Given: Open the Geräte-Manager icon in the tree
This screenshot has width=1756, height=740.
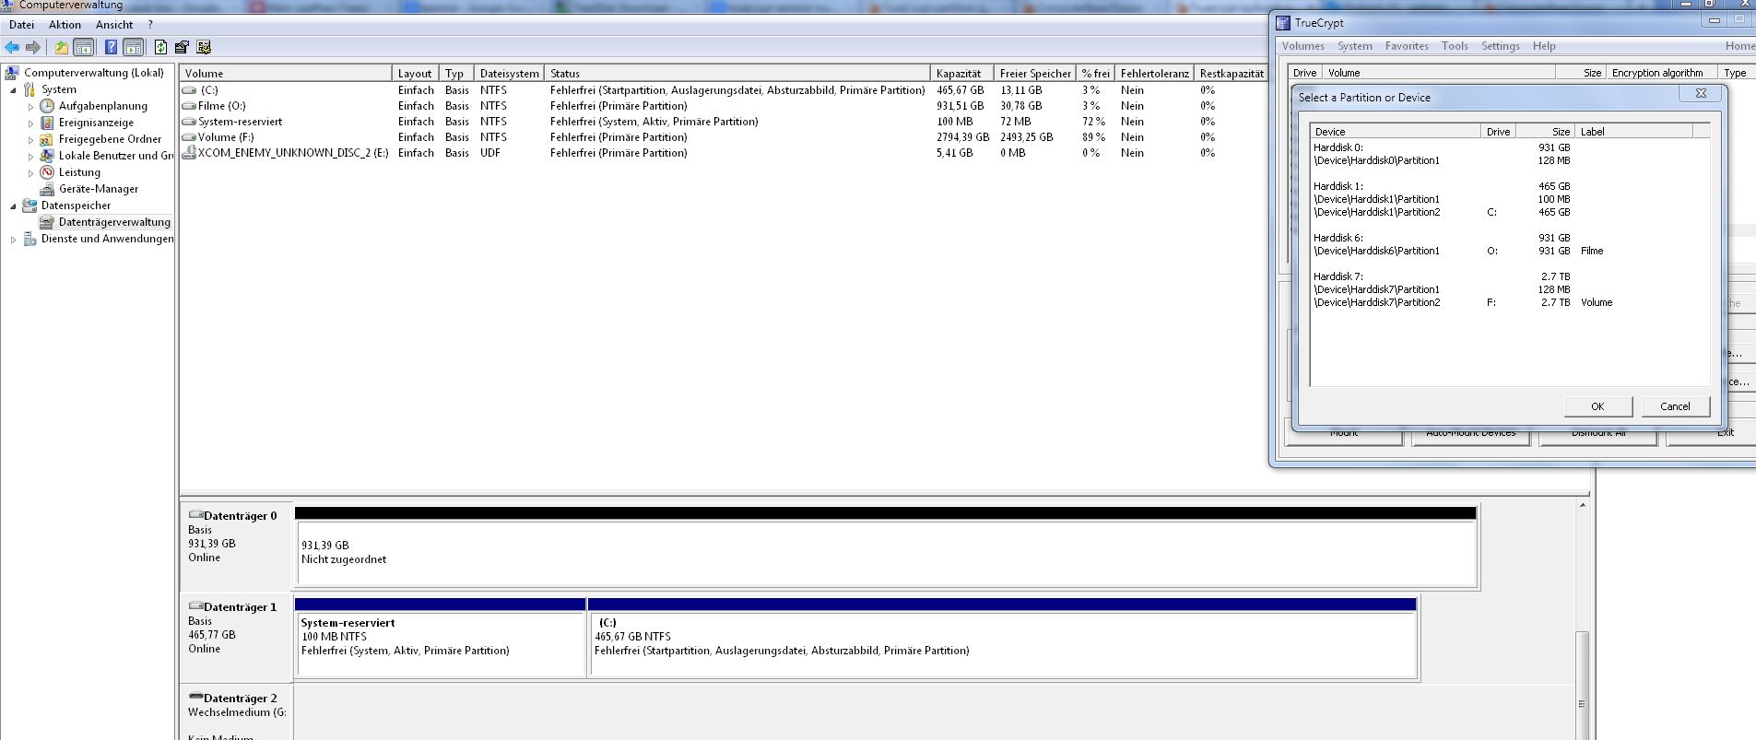Looking at the screenshot, I should tap(47, 189).
